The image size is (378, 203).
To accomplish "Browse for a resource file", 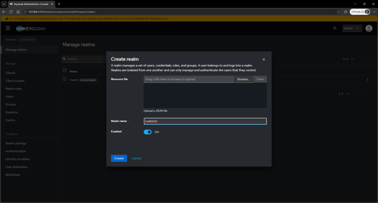I will click(244, 79).
